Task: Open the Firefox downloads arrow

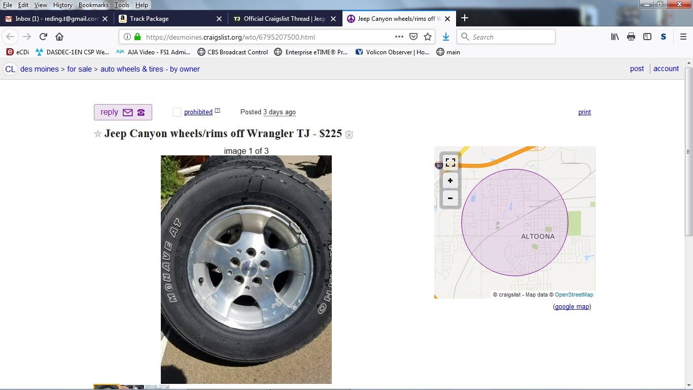Action: click(x=445, y=37)
